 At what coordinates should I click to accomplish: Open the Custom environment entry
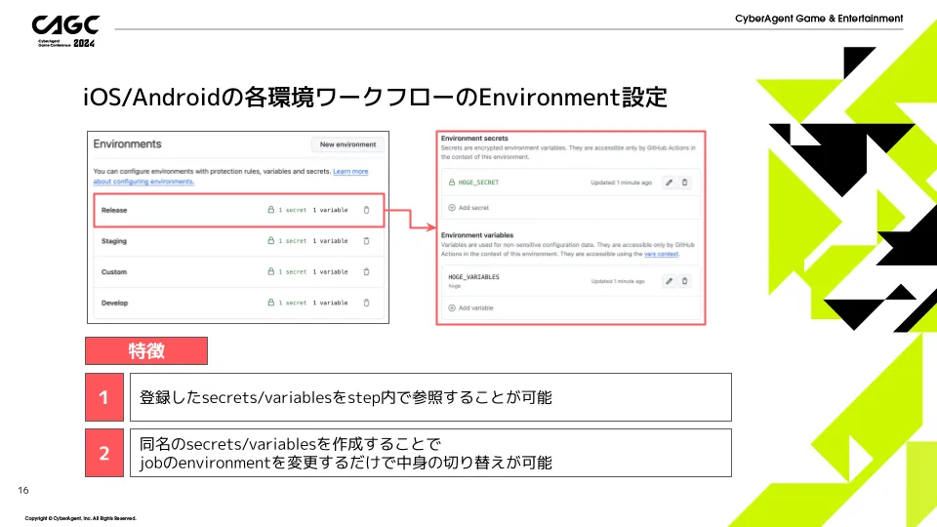point(114,272)
